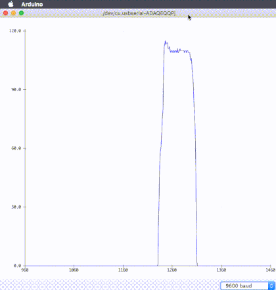Click the window title /dev/cu.usbserial-ADAQEQQP

(x=139, y=13)
